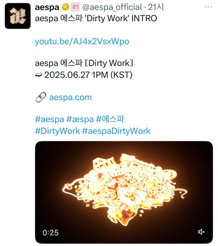
Task: Play the Dirty Work intro video
Action: [x=124, y=192]
